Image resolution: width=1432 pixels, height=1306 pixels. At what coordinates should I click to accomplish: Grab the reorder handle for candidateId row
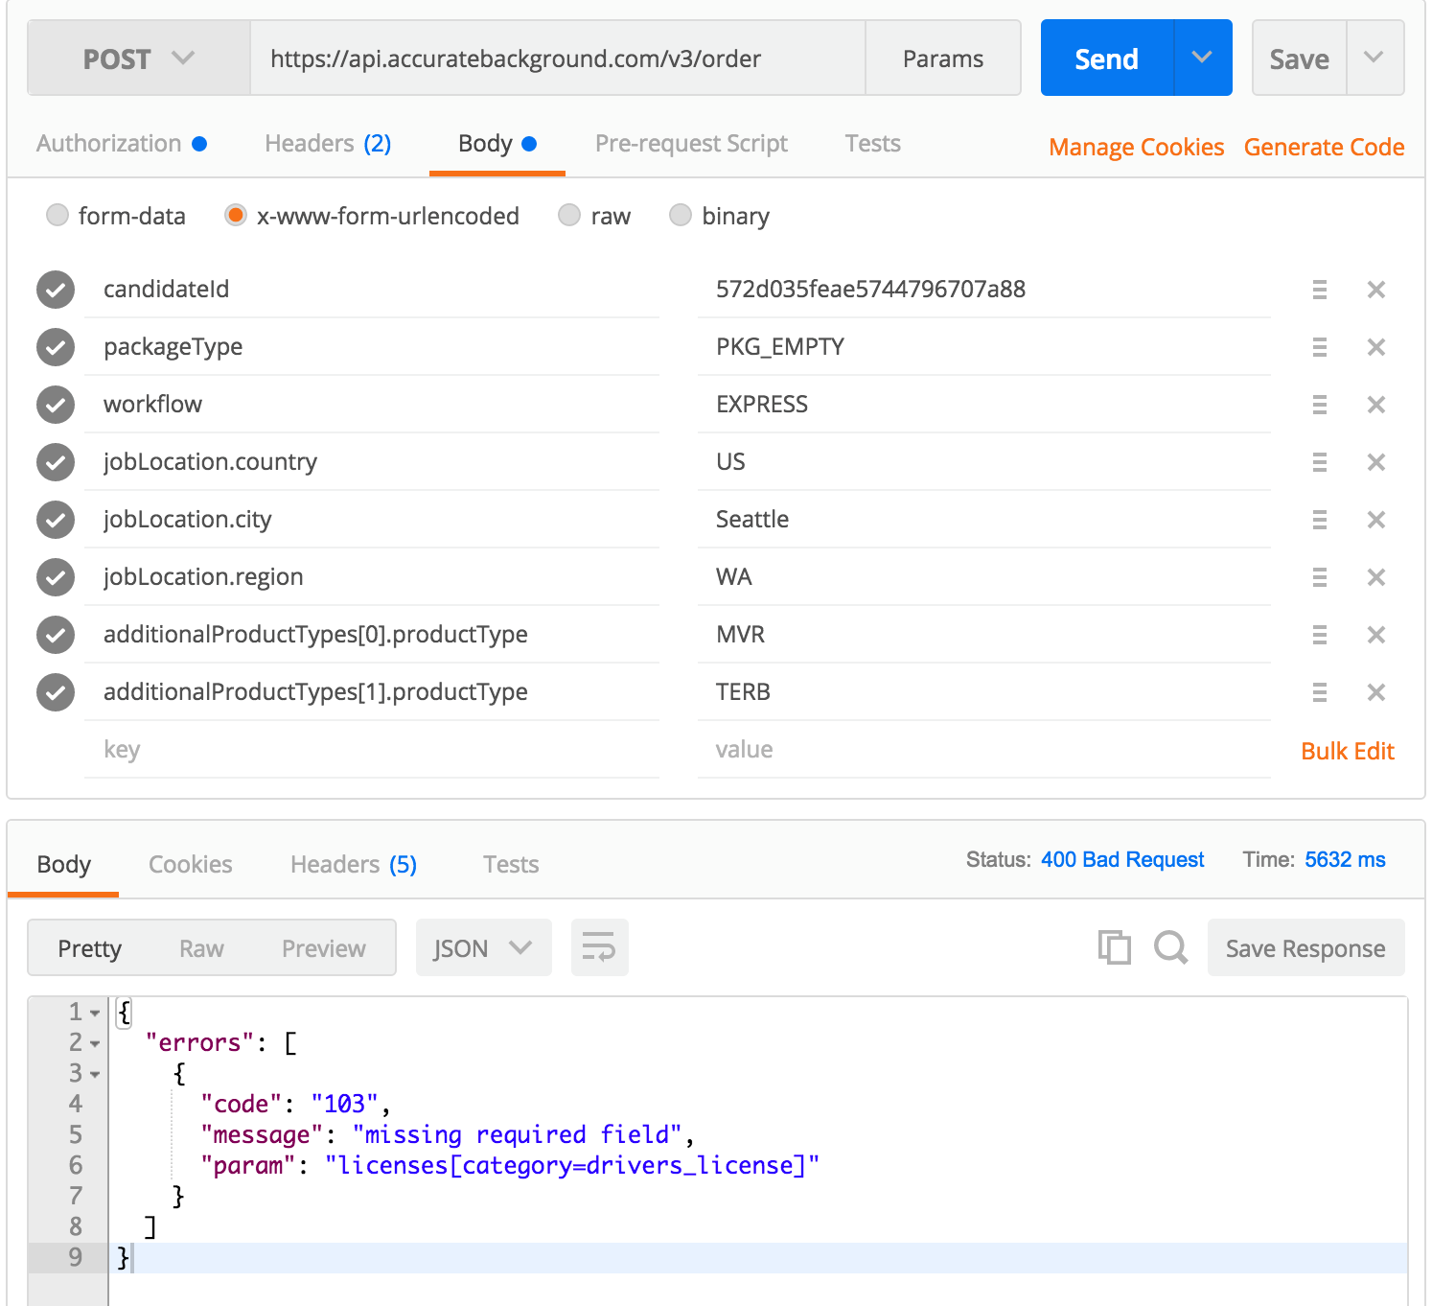pyautogui.click(x=1320, y=290)
